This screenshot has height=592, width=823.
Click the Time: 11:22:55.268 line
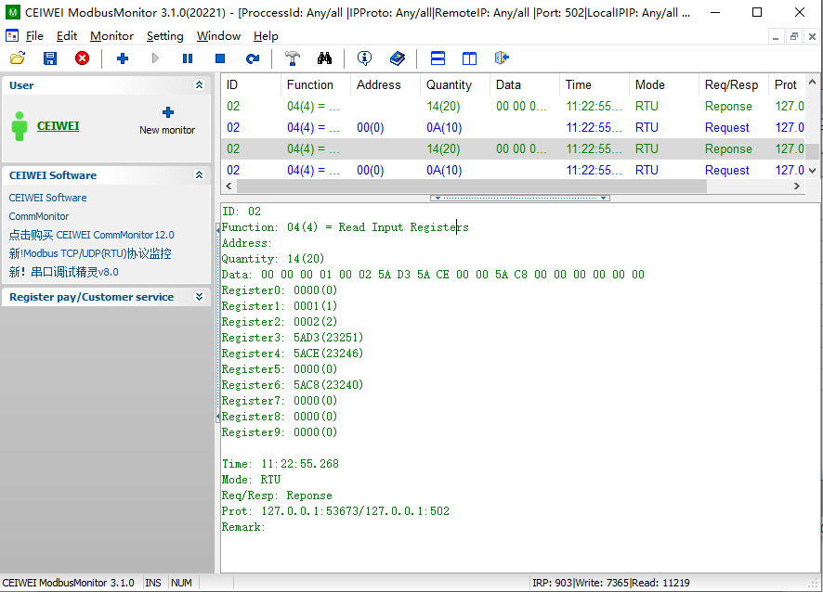point(281,464)
